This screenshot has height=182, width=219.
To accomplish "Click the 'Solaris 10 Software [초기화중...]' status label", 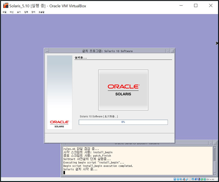I will [99, 116].
